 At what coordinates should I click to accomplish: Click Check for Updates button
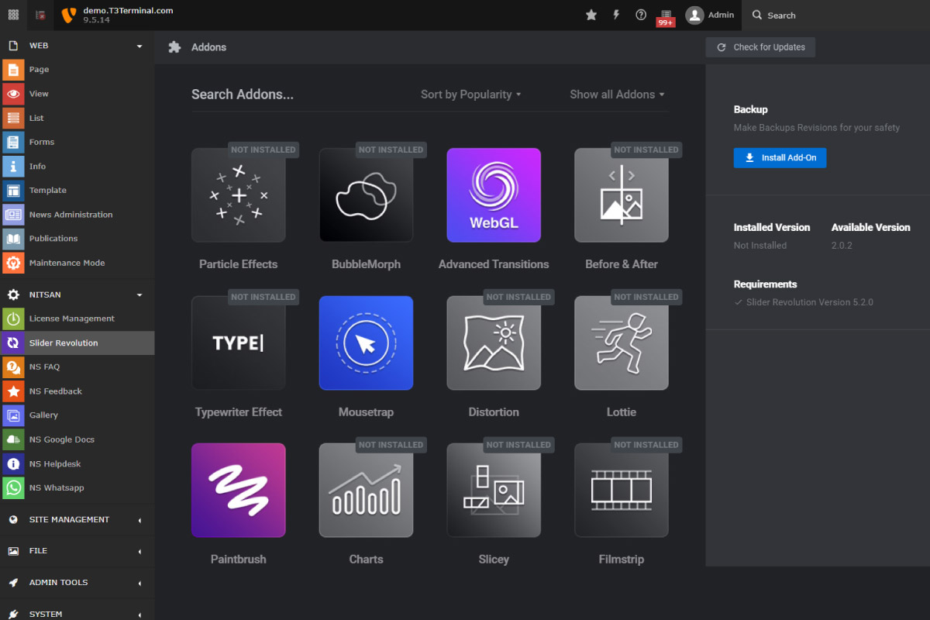[760, 47]
